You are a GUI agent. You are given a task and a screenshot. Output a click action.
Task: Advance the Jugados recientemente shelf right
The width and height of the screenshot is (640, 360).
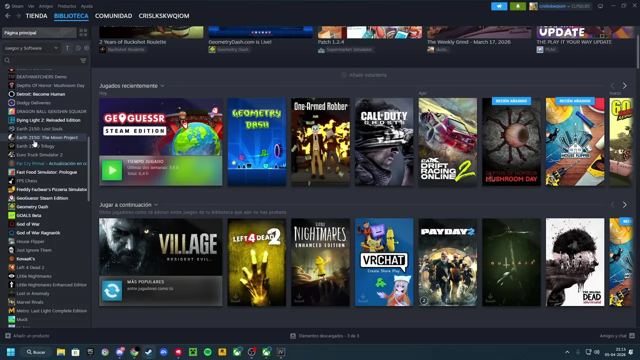tap(624, 86)
